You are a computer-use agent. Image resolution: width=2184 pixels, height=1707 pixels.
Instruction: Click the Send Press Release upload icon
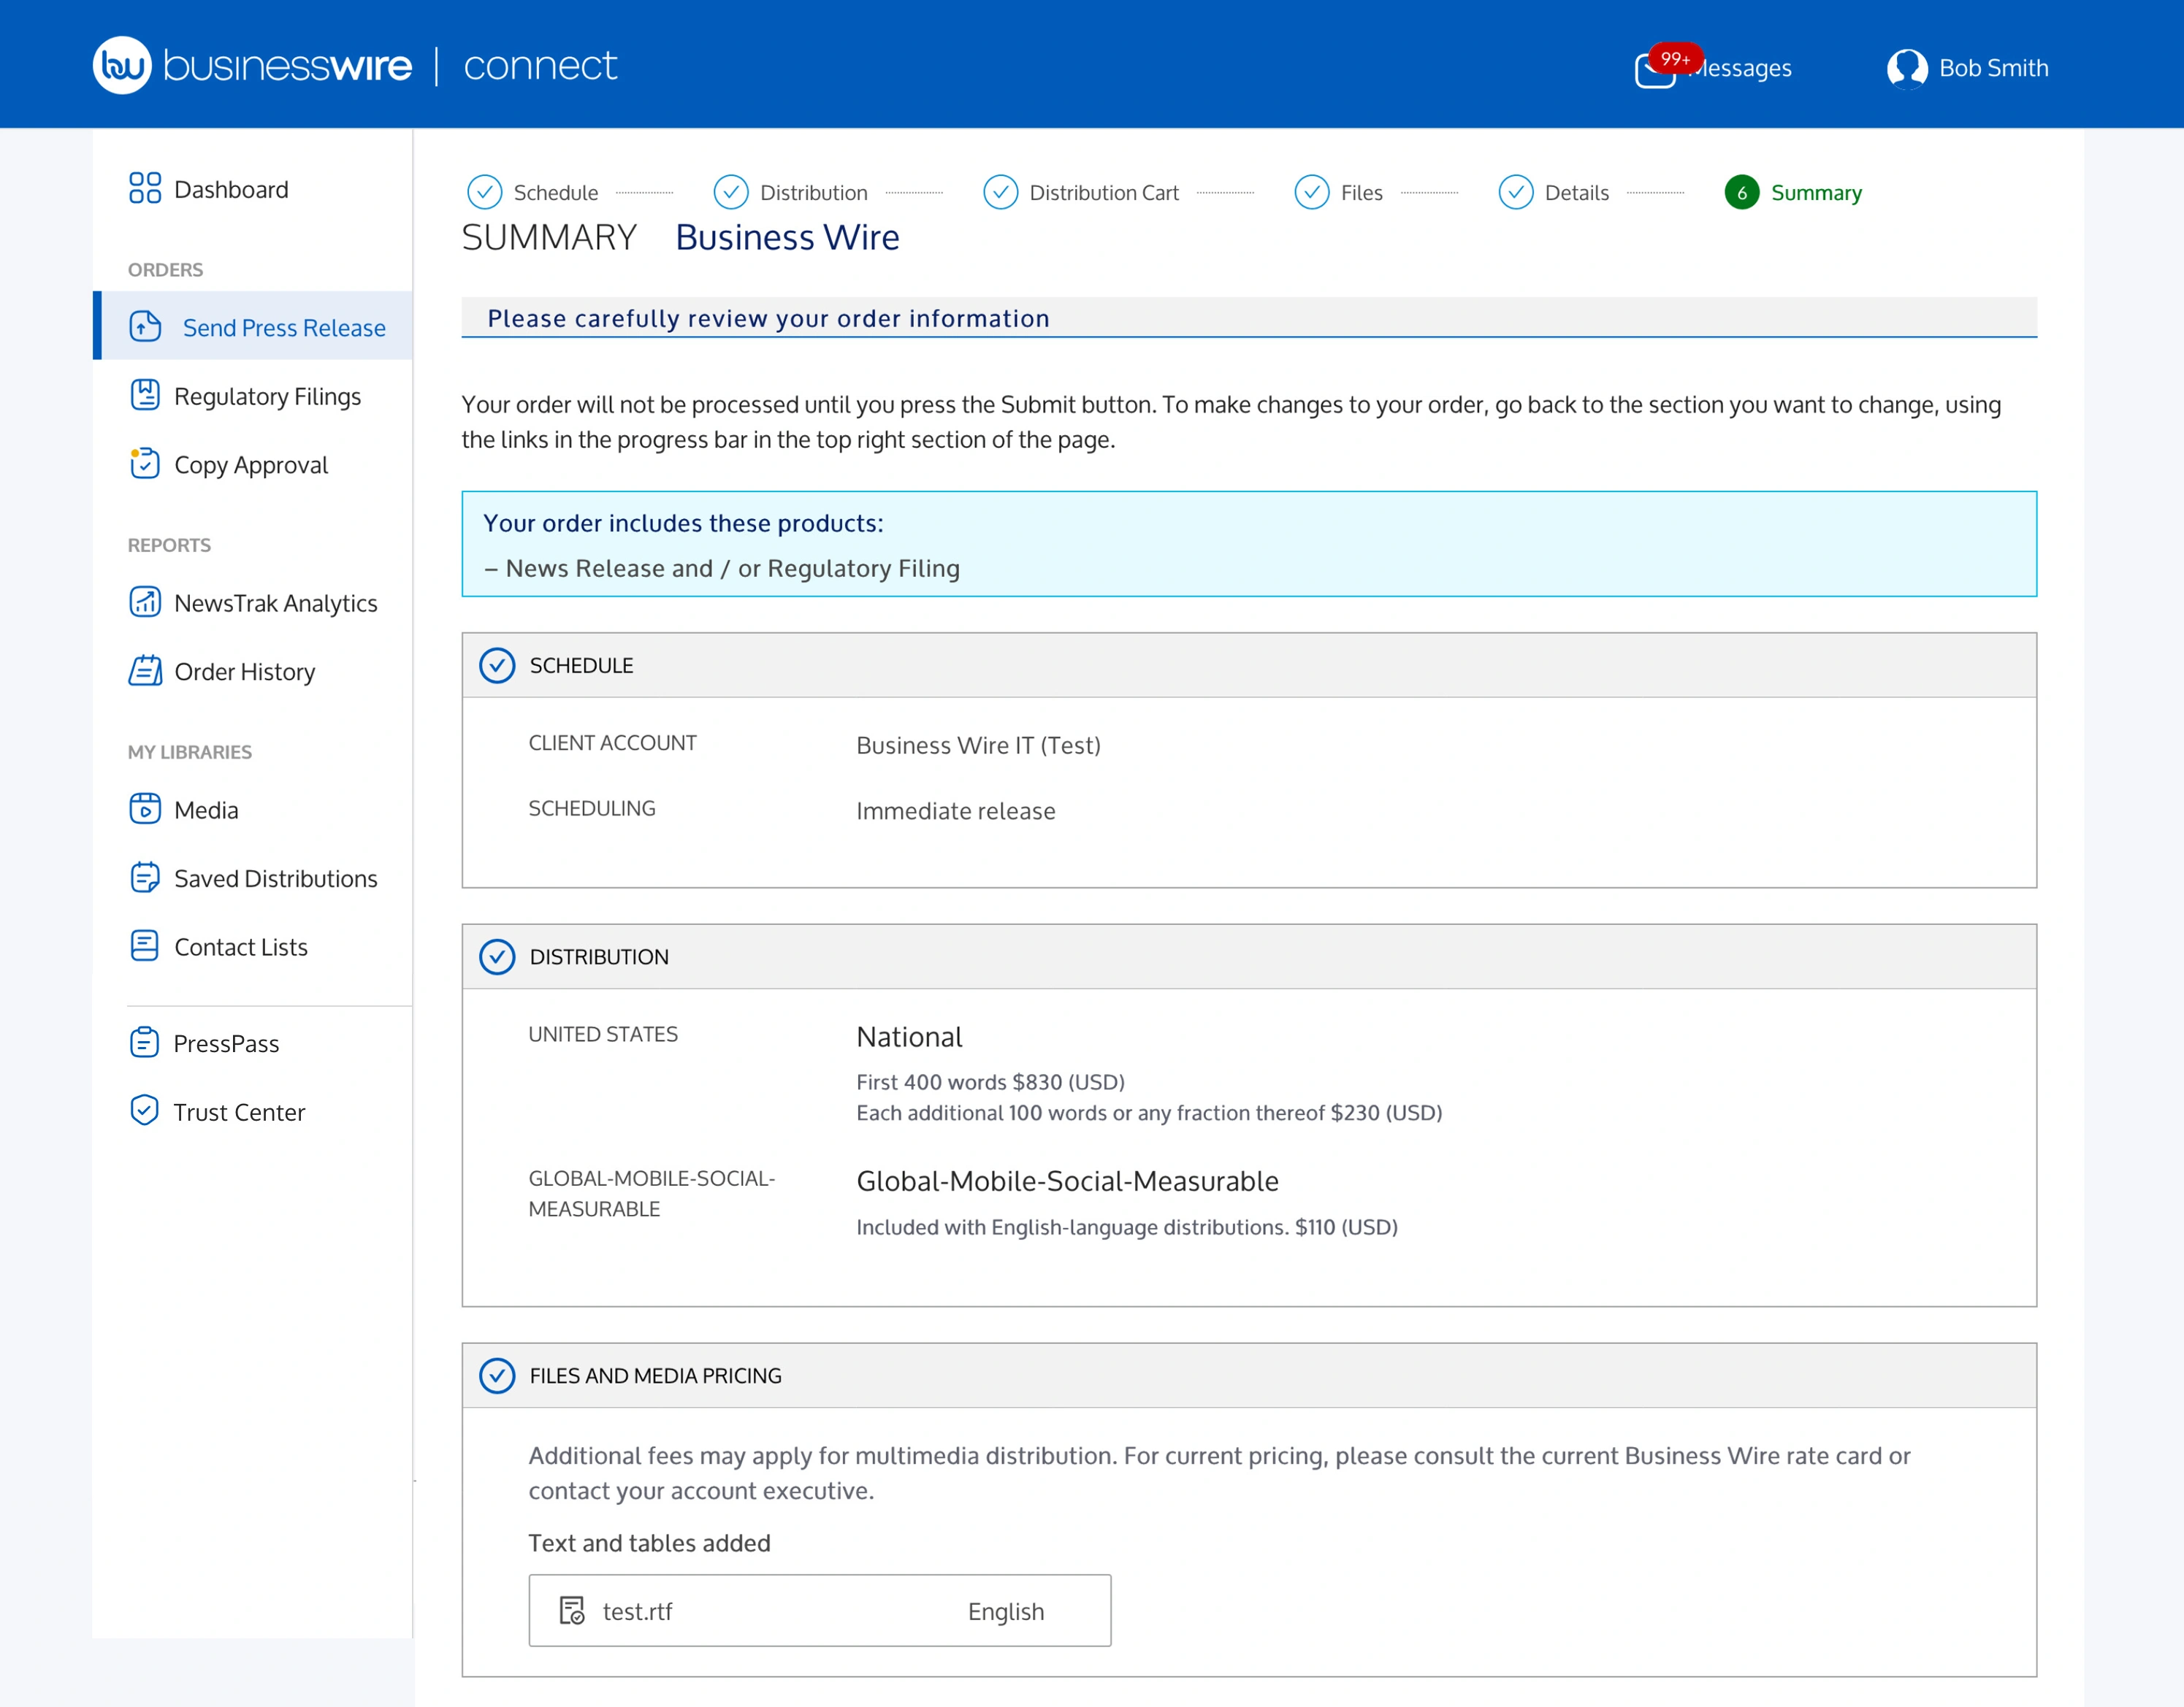[146, 326]
